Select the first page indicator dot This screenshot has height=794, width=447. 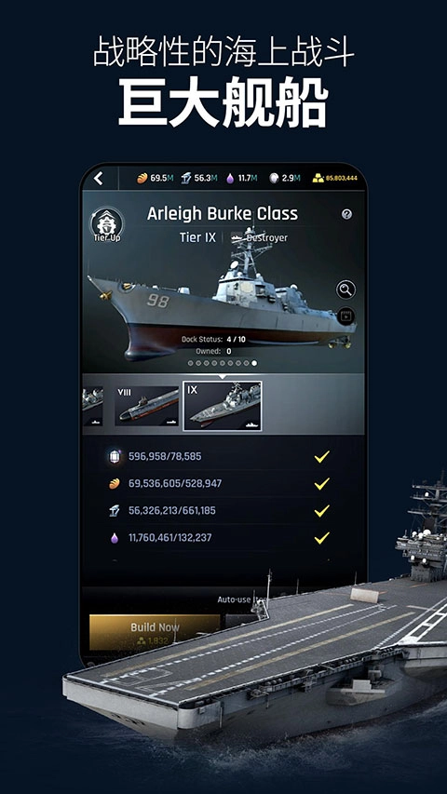pyautogui.click(x=190, y=363)
